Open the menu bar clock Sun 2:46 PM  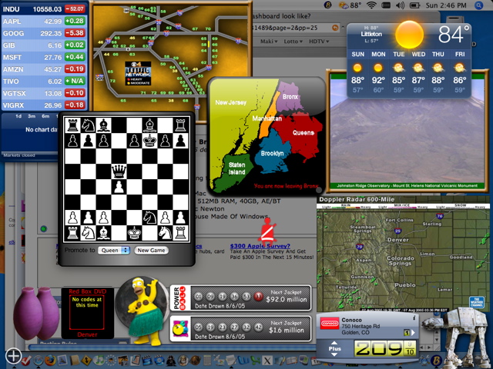click(446, 5)
